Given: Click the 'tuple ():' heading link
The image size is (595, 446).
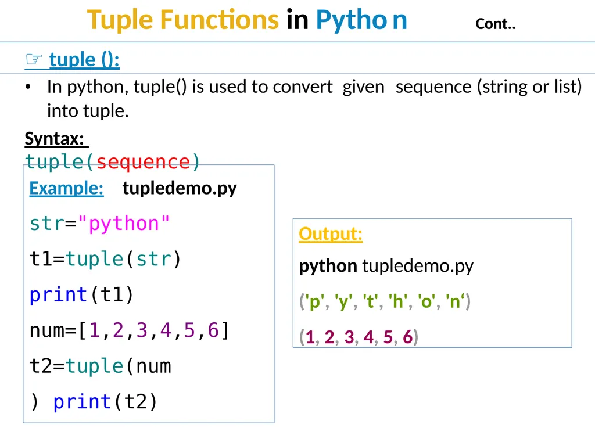Looking at the screenshot, I should point(84,60).
